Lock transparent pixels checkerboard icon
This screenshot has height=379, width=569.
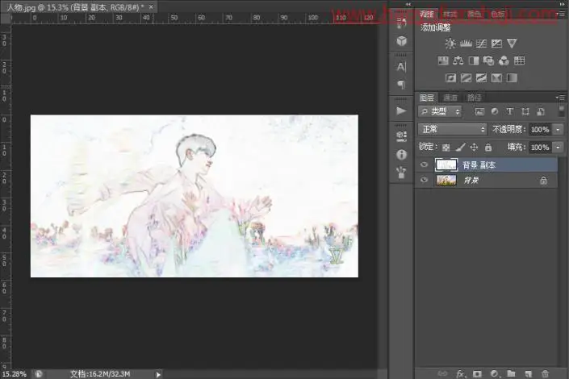[x=446, y=148]
